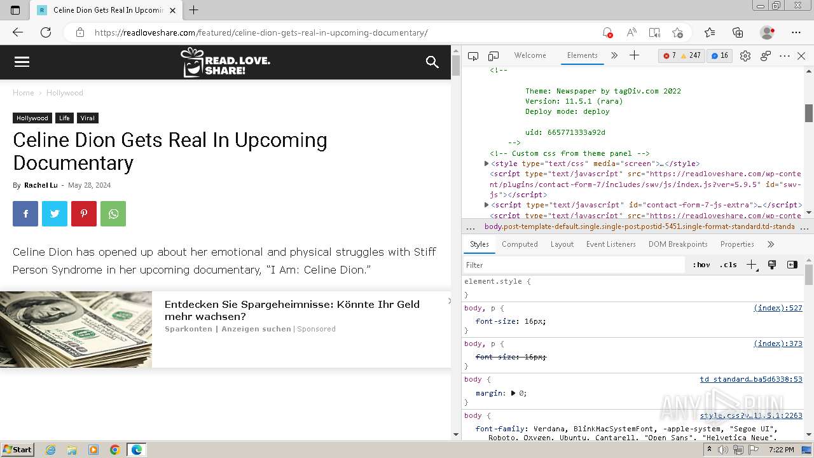Open the browser profile avatar
This screenshot has width=814, height=458.
click(x=768, y=32)
